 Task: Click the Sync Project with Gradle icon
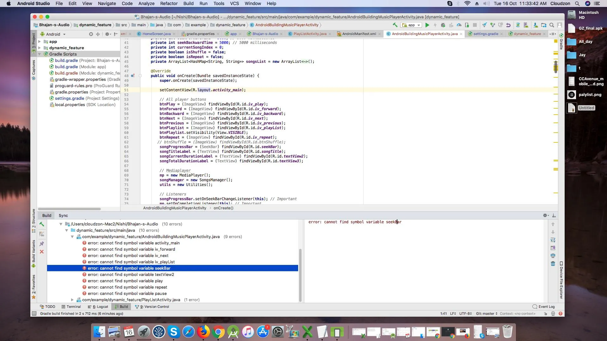tap(518, 25)
